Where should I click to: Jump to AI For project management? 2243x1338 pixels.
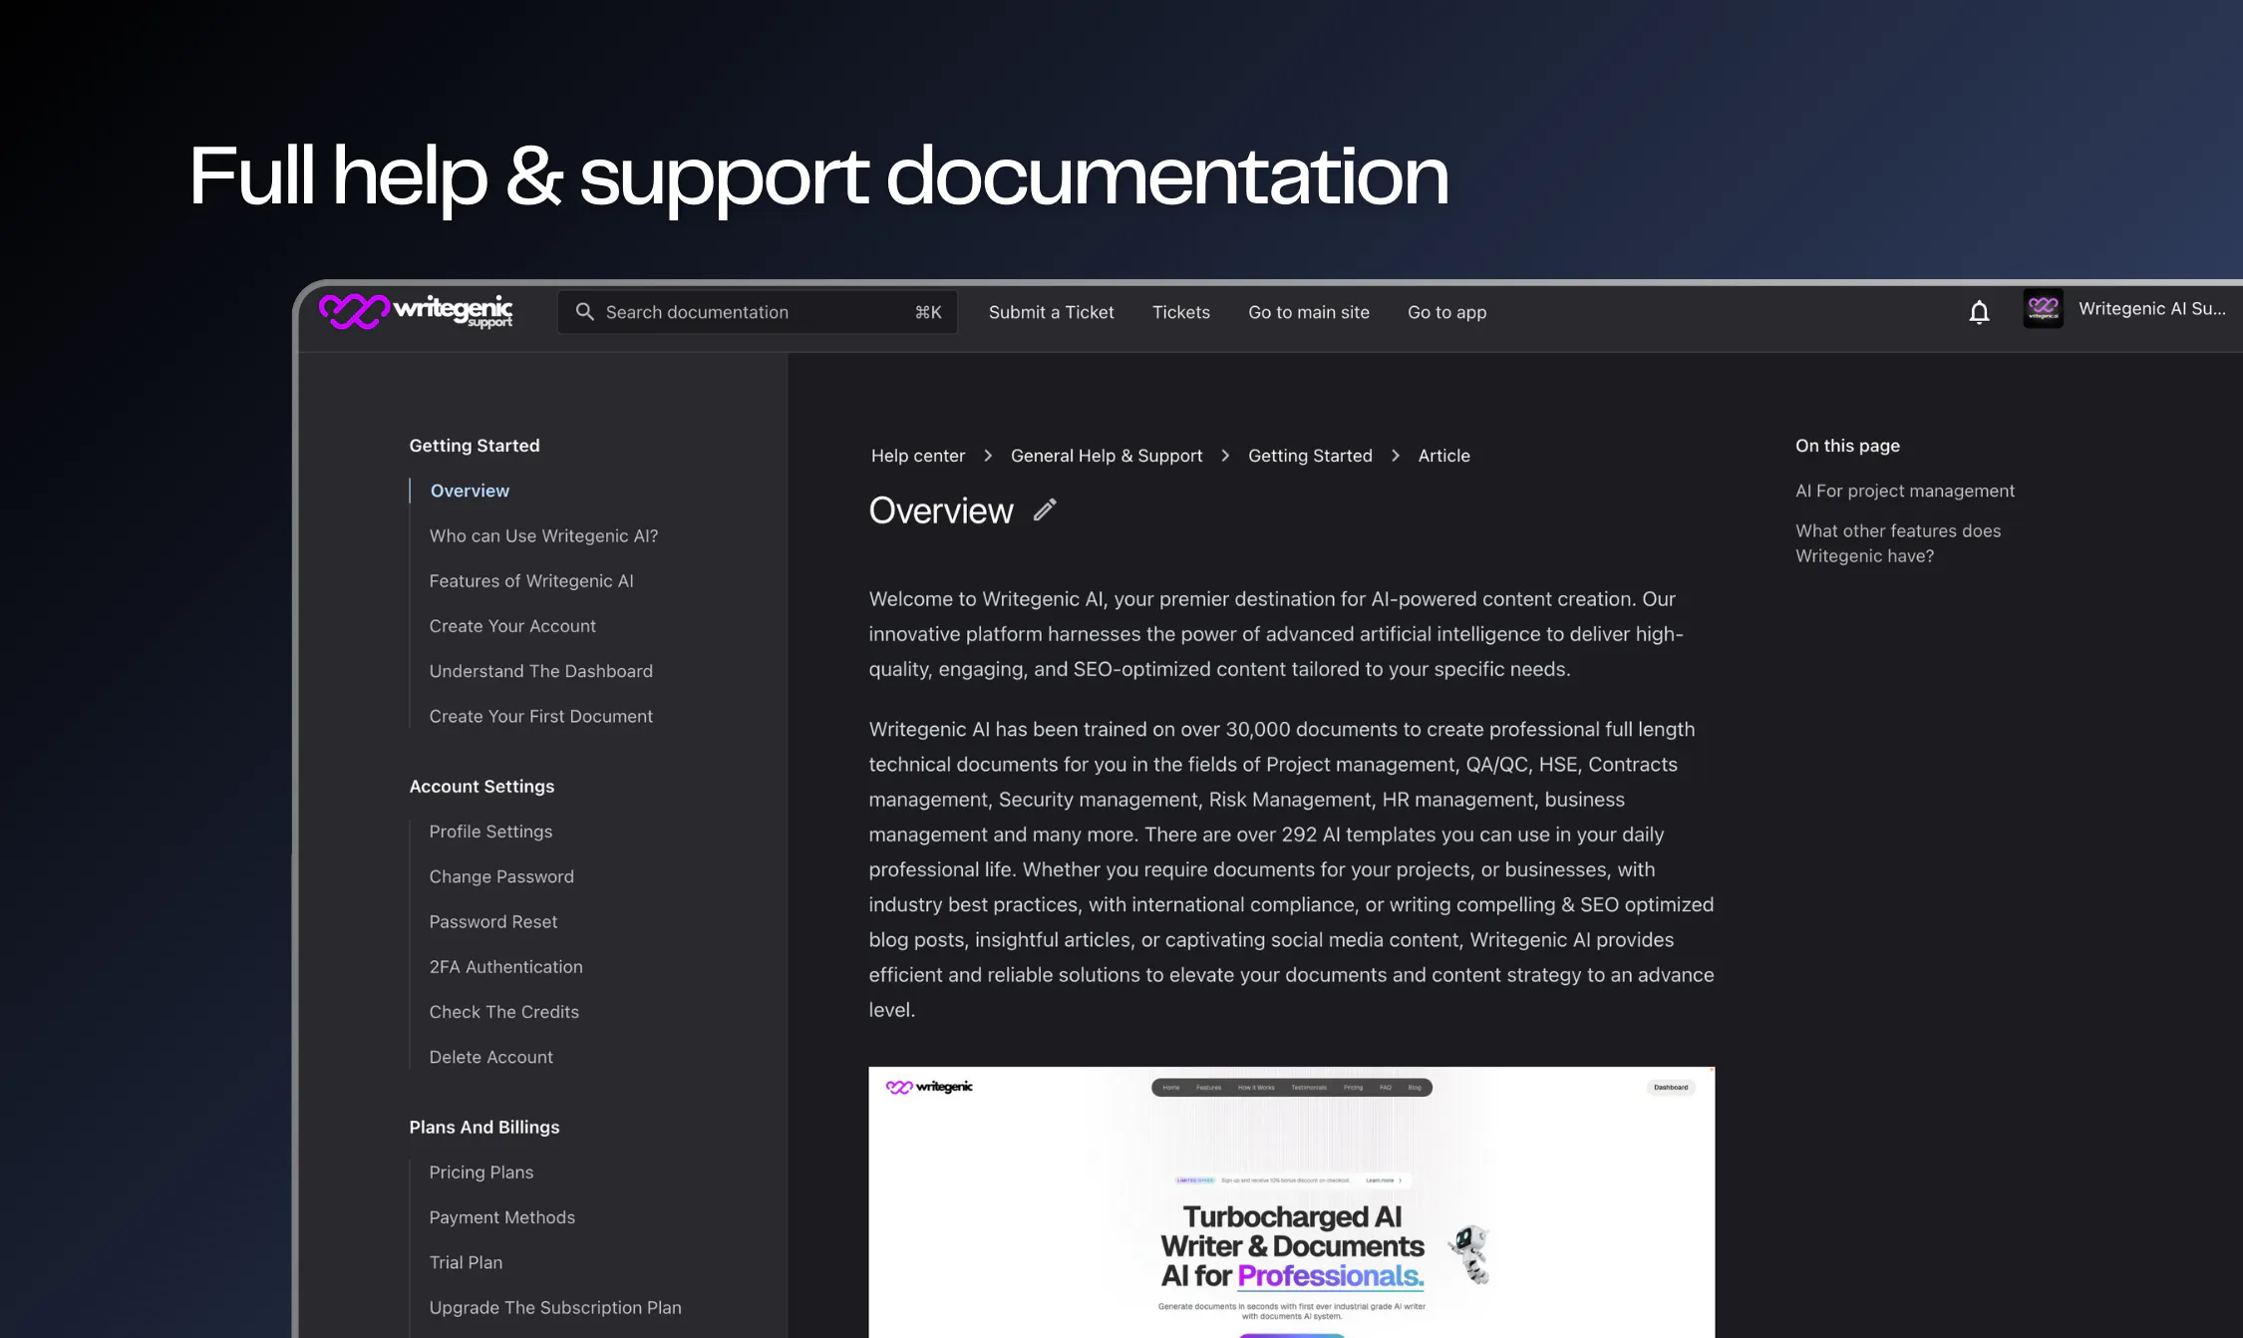[x=1905, y=491]
